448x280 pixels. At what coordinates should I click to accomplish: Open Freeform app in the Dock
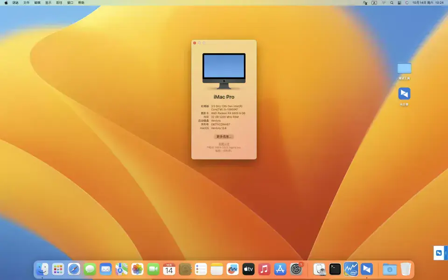232,269
